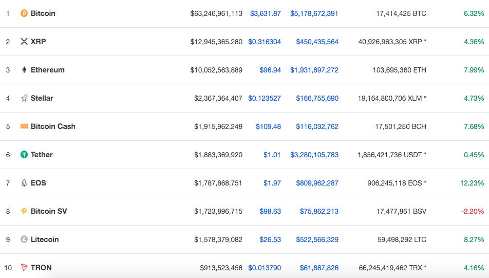Click the Bitcoin SV yellow logo icon
Viewport: 489px width, 278px height.
(24, 211)
